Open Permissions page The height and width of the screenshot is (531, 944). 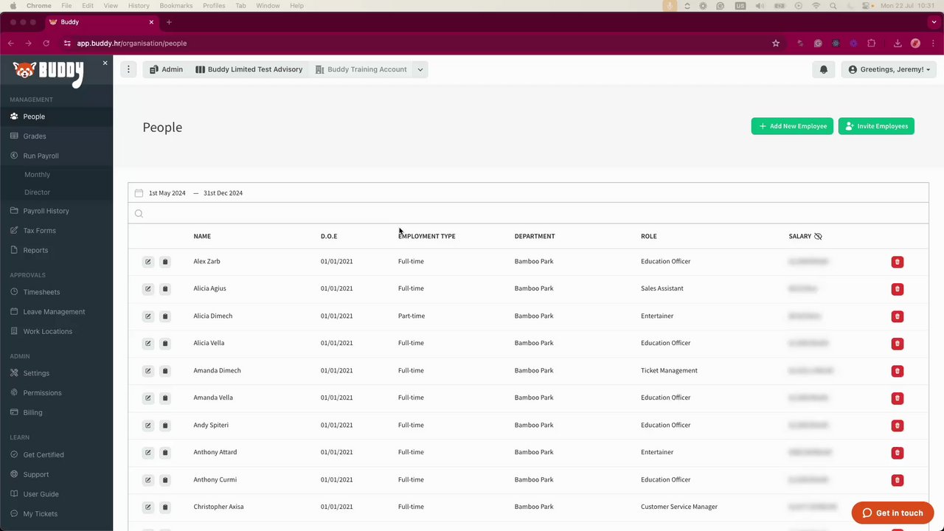click(42, 393)
